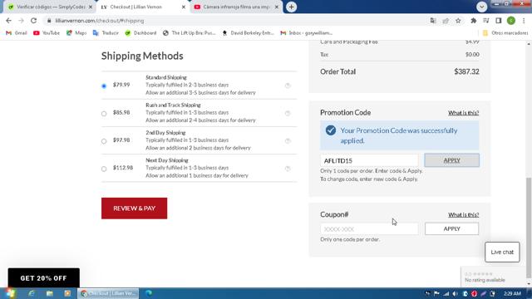Click the Coupon# input field

coord(369,229)
